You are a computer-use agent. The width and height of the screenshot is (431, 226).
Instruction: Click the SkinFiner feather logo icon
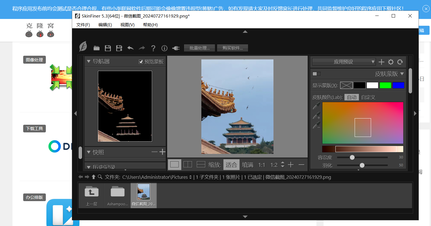[x=83, y=46]
